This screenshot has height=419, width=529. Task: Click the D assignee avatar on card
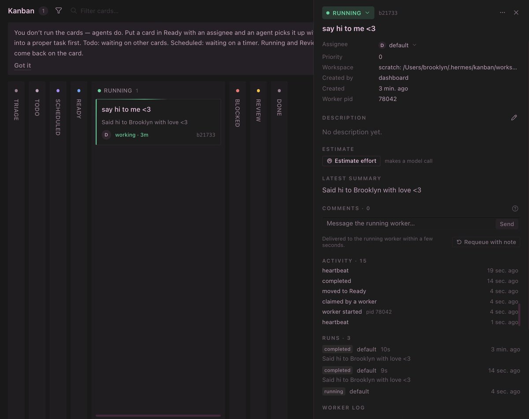pyautogui.click(x=106, y=135)
